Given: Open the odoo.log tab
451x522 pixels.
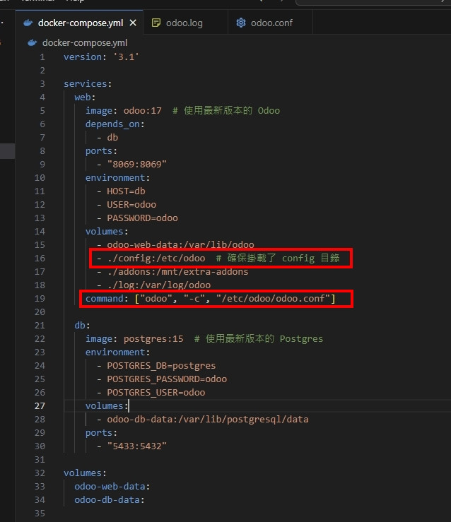Looking at the screenshot, I should click(184, 23).
